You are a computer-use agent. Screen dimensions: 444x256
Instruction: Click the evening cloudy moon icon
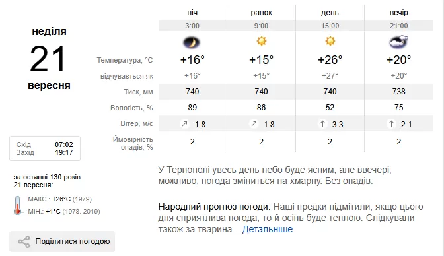click(398, 42)
